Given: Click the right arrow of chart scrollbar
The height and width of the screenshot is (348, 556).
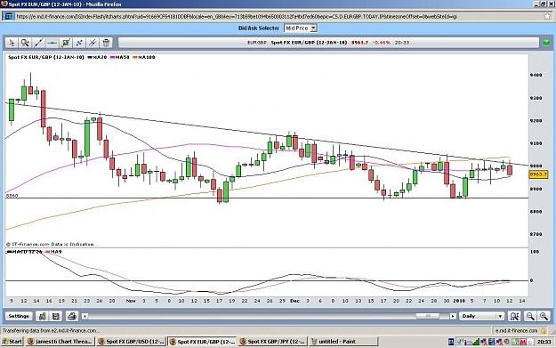Looking at the screenshot, I should (x=453, y=316).
